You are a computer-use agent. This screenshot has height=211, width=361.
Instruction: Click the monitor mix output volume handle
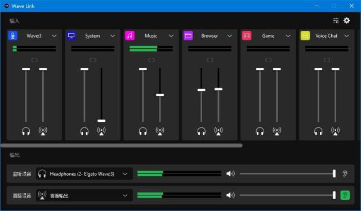334,174
